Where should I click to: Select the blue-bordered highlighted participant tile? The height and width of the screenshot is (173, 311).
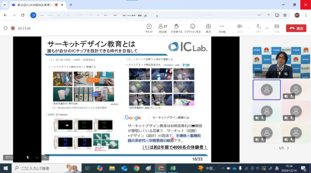[x=267, y=90]
